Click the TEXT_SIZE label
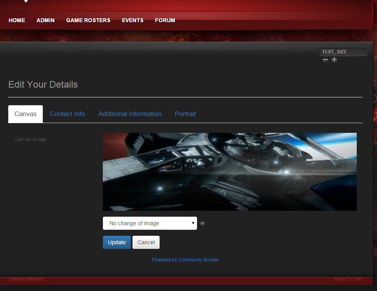 click(334, 52)
